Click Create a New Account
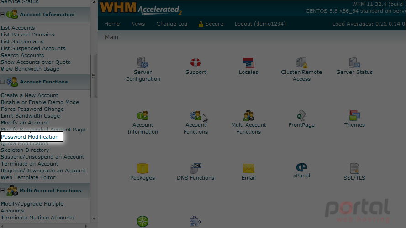The width and height of the screenshot is (406, 228). pos(29,95)
